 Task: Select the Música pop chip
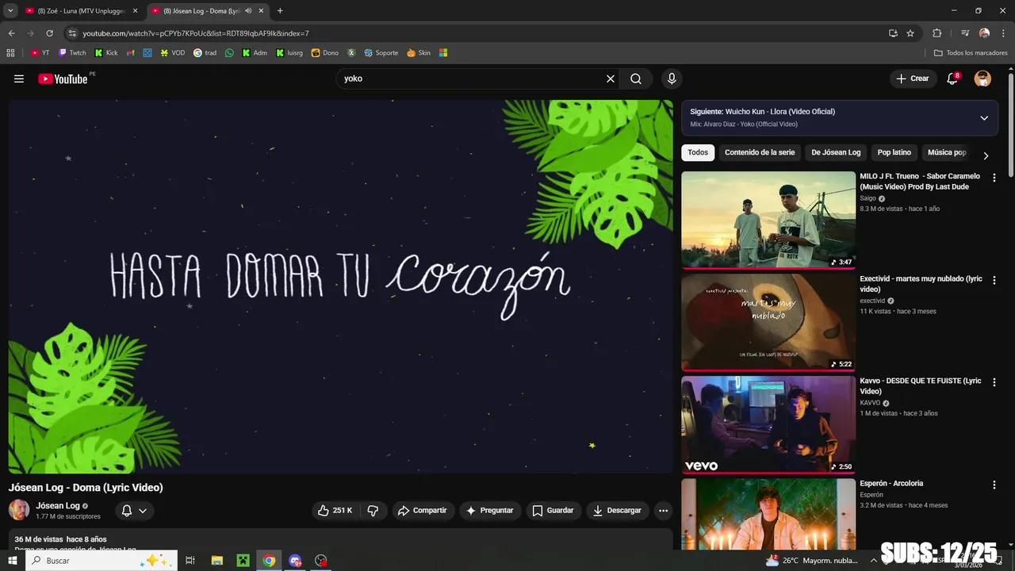[947, 152]
